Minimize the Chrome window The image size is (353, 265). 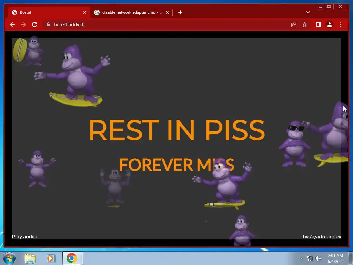point(320,7)
